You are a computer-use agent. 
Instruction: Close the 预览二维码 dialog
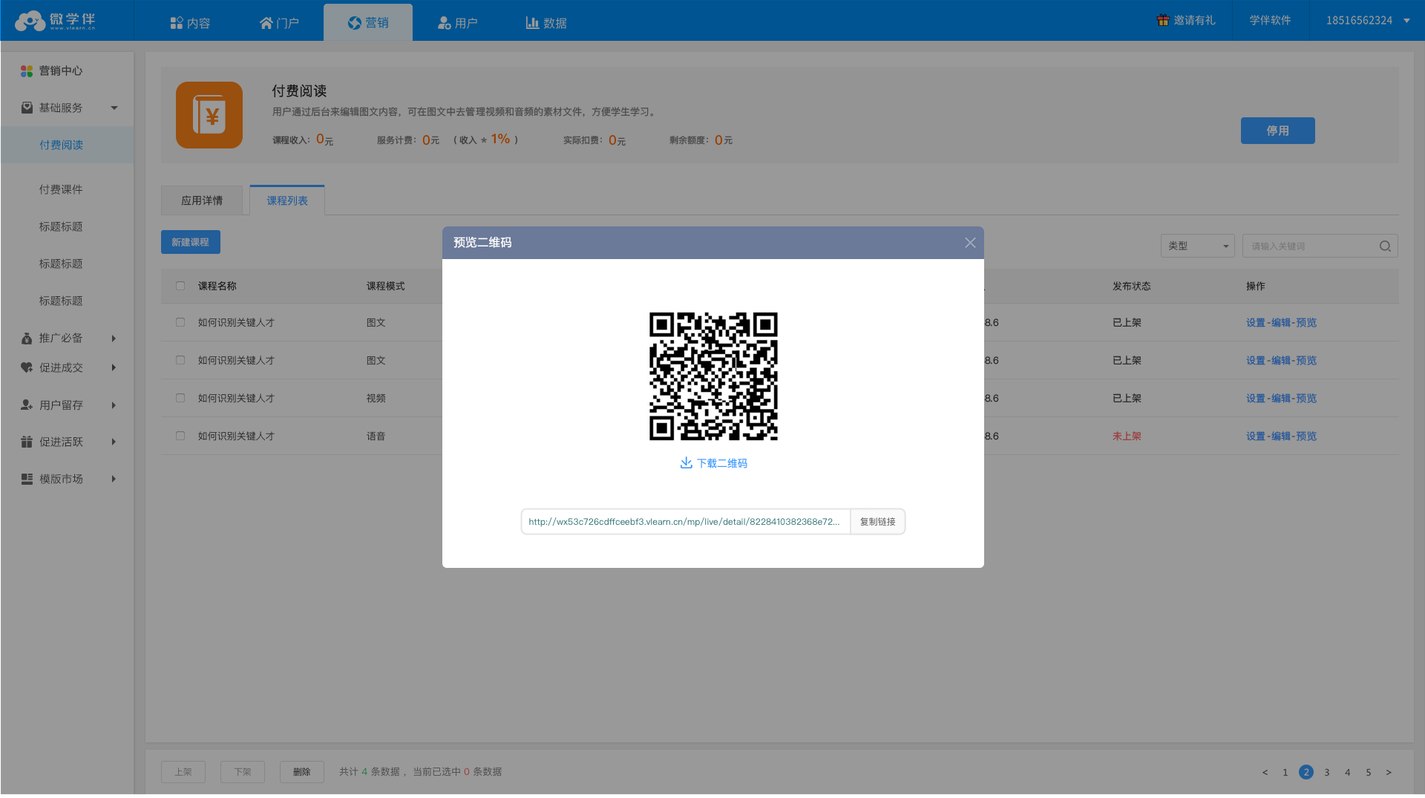click(x=970, y=243)
